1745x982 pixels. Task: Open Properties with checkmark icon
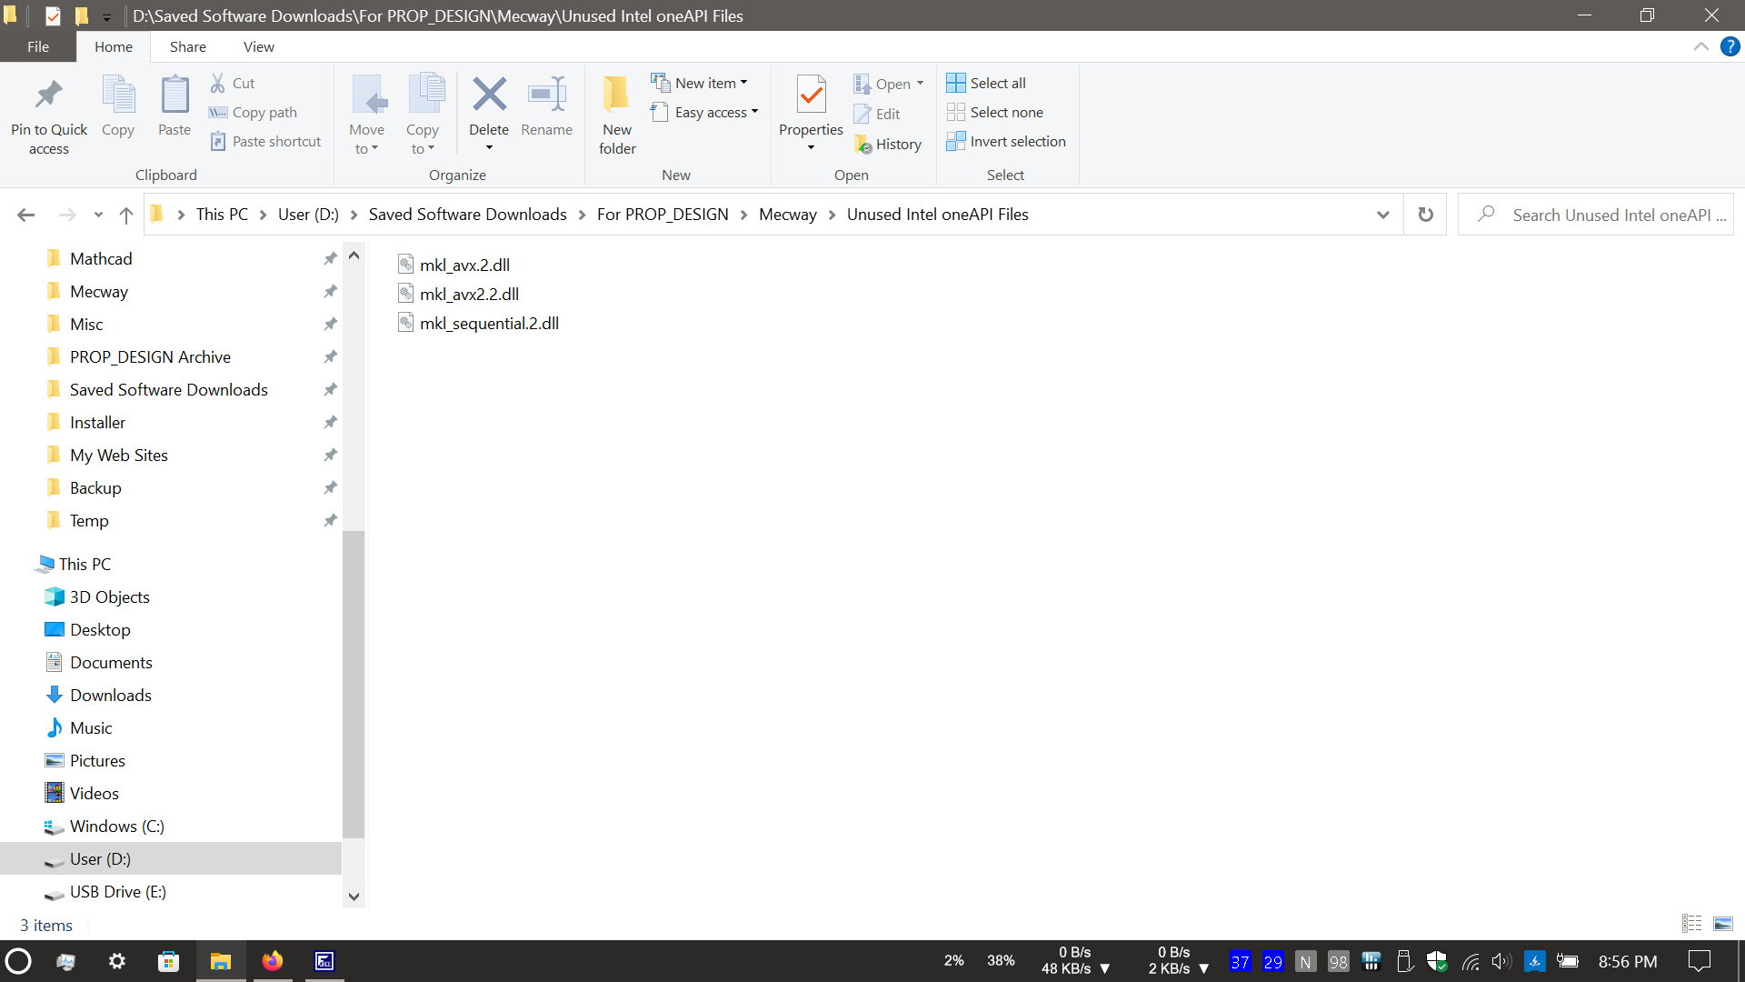click(811, 95)
